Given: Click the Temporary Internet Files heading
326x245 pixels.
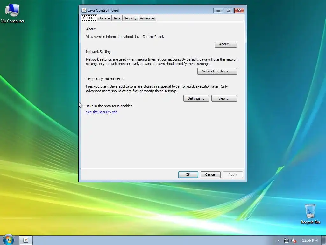Looking at the screenshot, I should (x=105, y=79).
